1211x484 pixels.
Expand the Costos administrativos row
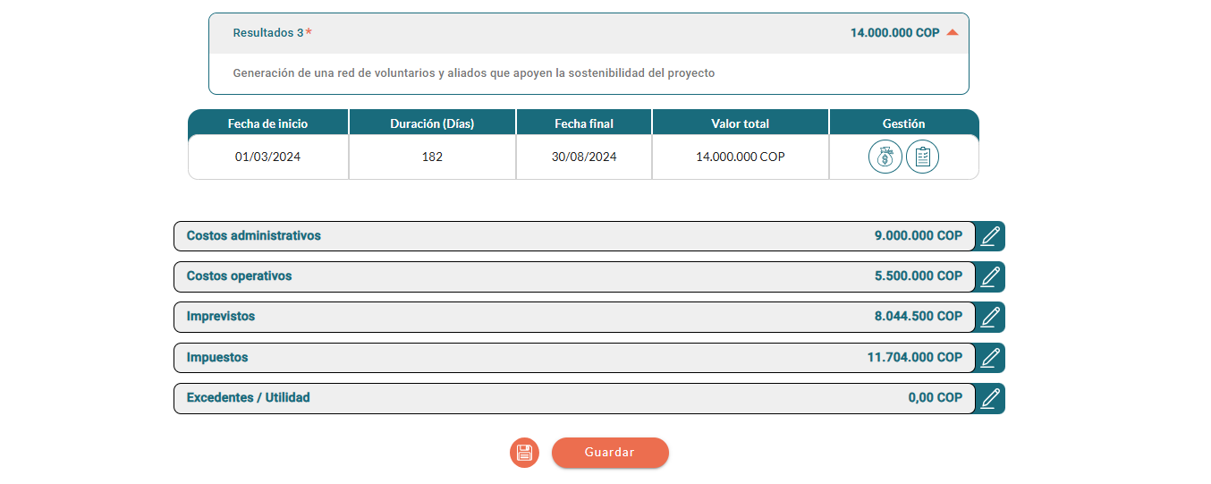click(572, 236)
